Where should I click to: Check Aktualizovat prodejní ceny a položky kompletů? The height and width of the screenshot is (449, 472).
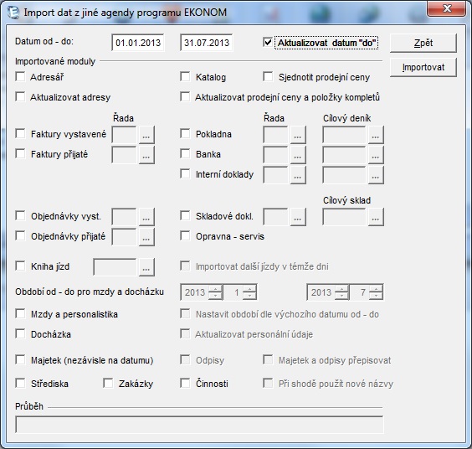pos(185,96)
